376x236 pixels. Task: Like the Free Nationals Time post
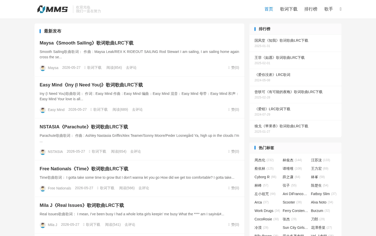[x=234, y=188]
